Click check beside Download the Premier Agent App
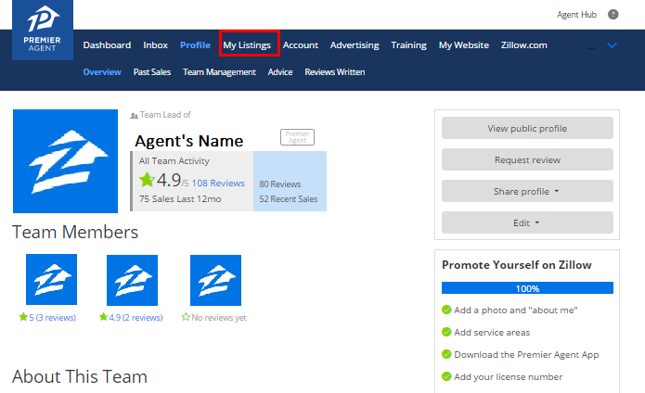Image resolution: width=645 pixels, height=393 pixels. tap(446, 354)
